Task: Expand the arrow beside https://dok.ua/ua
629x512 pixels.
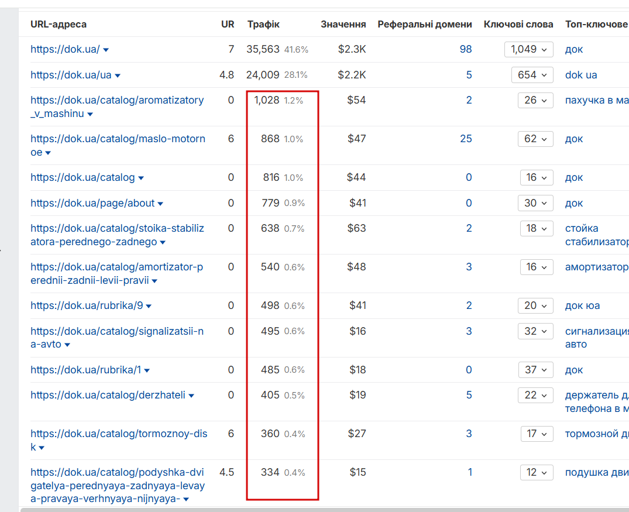Action: 118,76
